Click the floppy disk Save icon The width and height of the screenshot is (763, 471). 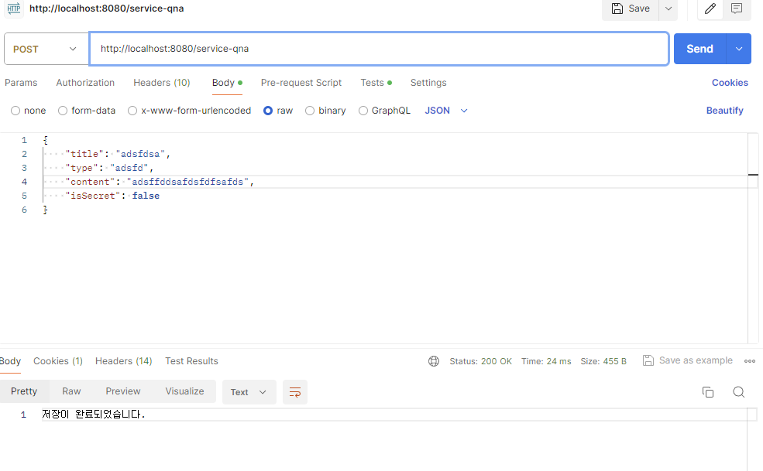617,9
